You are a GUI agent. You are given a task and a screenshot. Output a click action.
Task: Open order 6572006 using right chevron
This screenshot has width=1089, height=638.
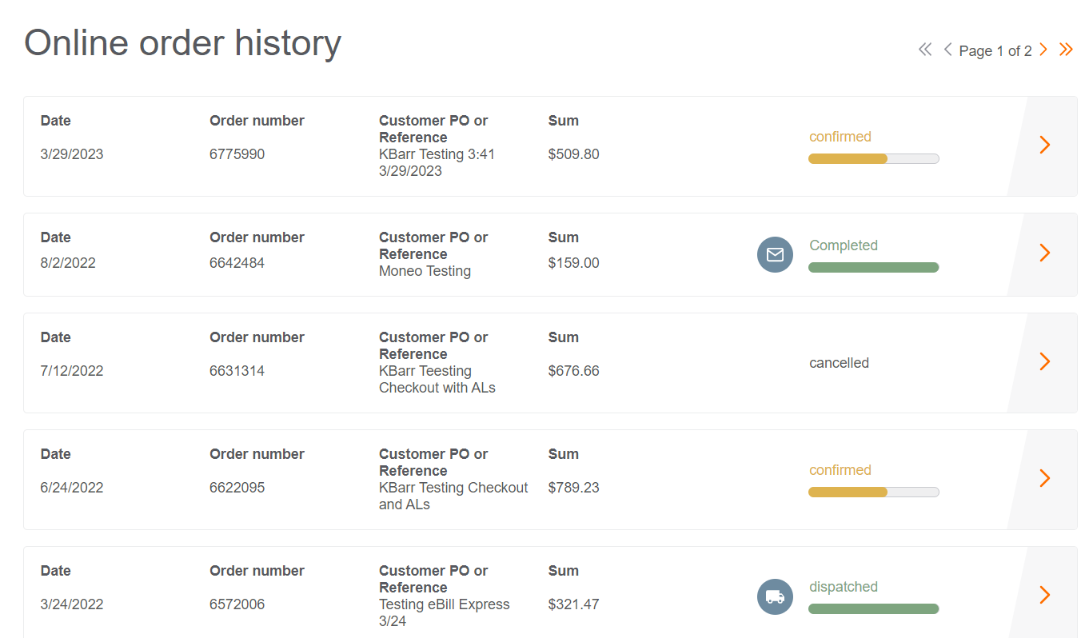[1044, 596]
